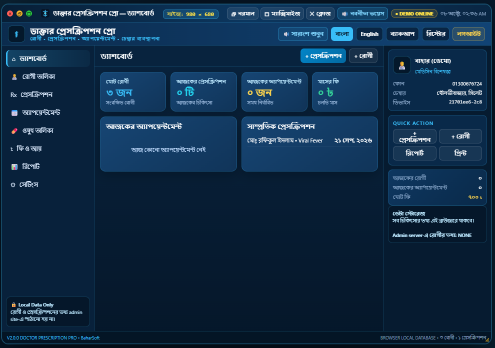The height and width of the screenshot is (348, 495).
Task: Click the app logo tile beside header title
Action: tap(16, 34)
